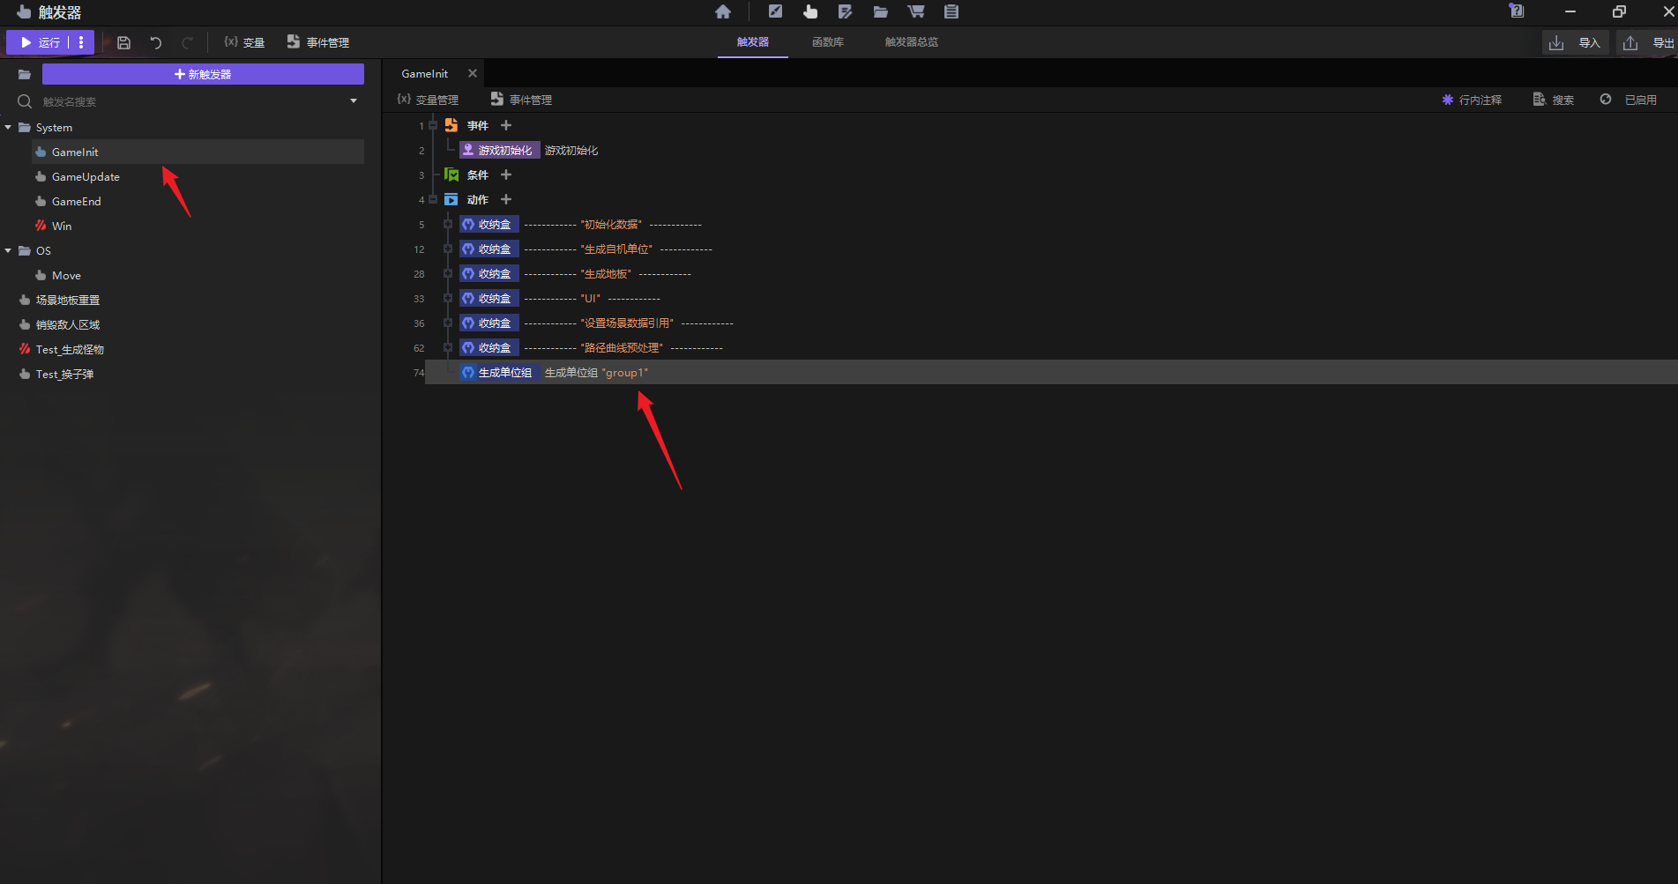This screenshot has width=1678, height=884.
Task: Click the save disk icon
Action: (x=123, y=42)
